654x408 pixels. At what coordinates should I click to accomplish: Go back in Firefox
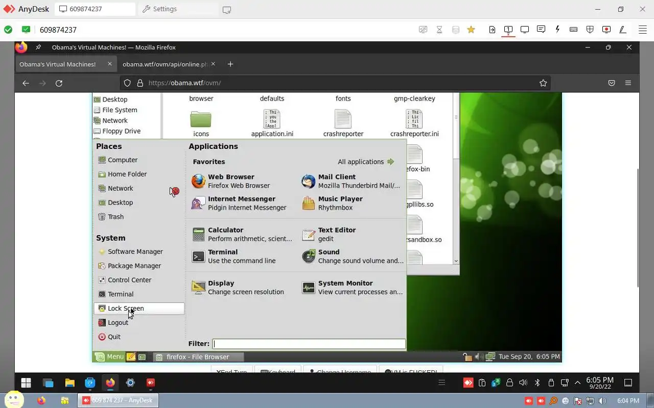[26, 83]
